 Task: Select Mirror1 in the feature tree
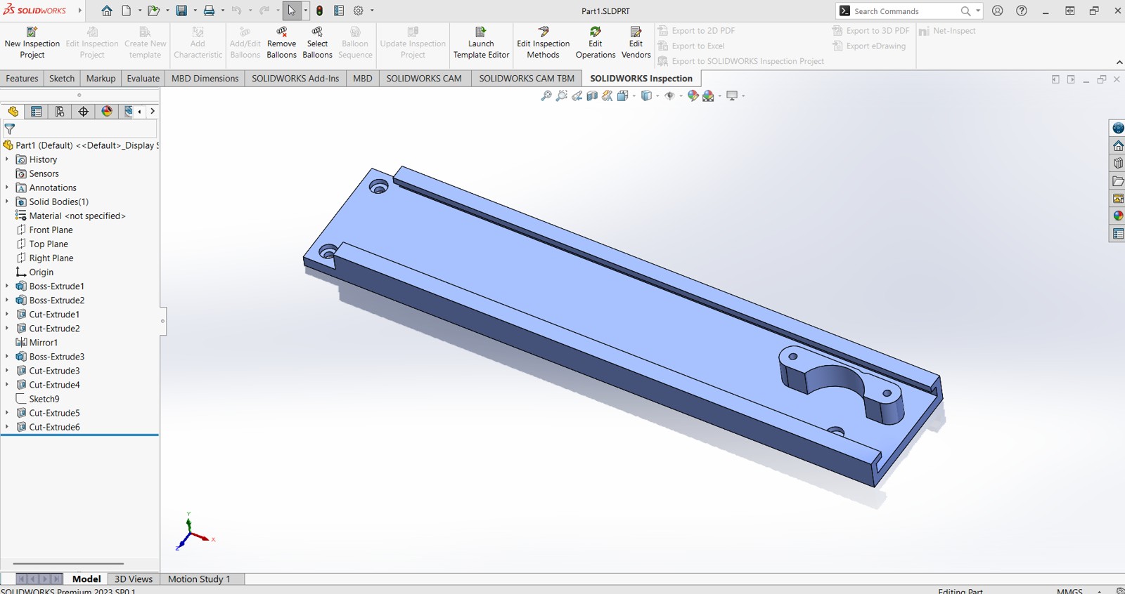click(x=44, y=343)
